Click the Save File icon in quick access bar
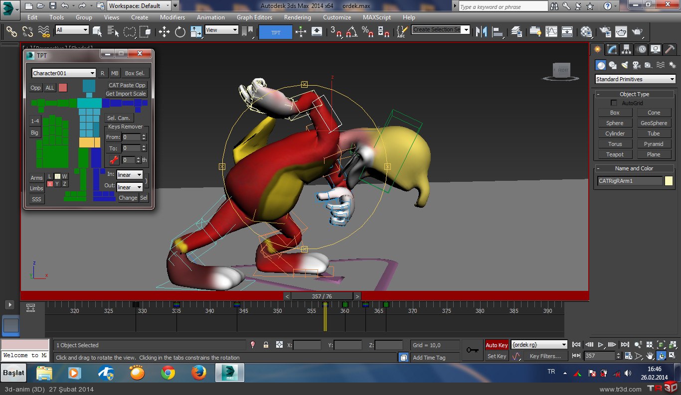Screen dimensions: 681x395 [52, 6]
